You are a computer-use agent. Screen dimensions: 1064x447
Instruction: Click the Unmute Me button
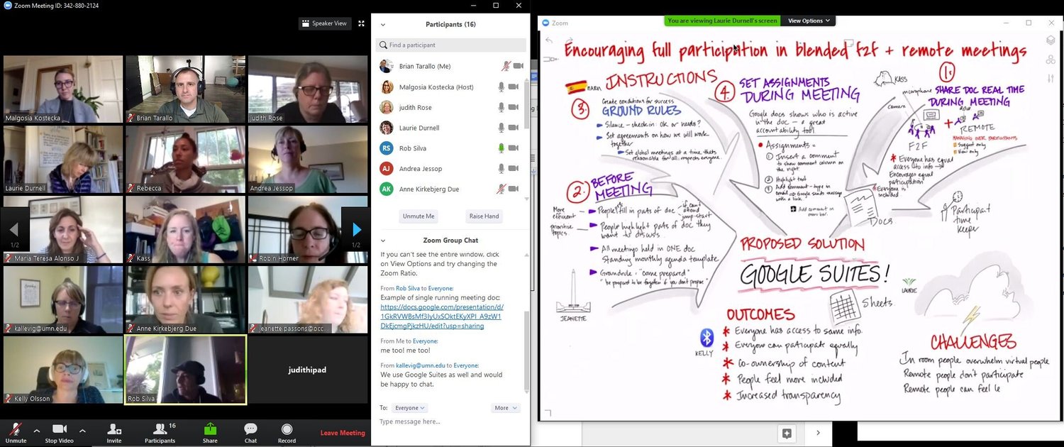419,216
